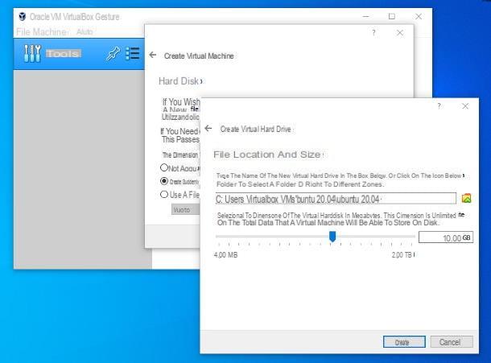Screen dimensions: 491x363
Task: Click help question mark in Create Virtual Machine
Action: click(x=373, y=32)
